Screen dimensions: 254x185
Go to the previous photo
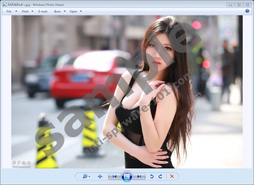[x=114, y=176]
